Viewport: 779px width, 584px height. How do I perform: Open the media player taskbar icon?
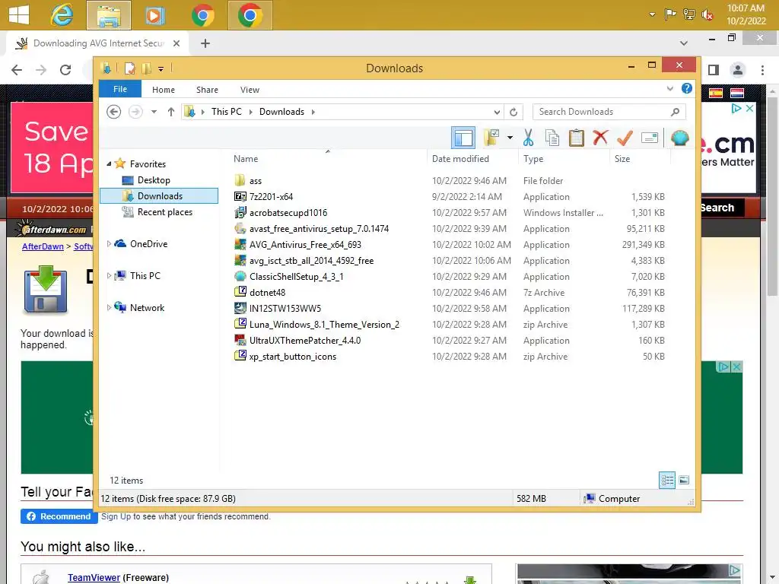click(155, 15)
